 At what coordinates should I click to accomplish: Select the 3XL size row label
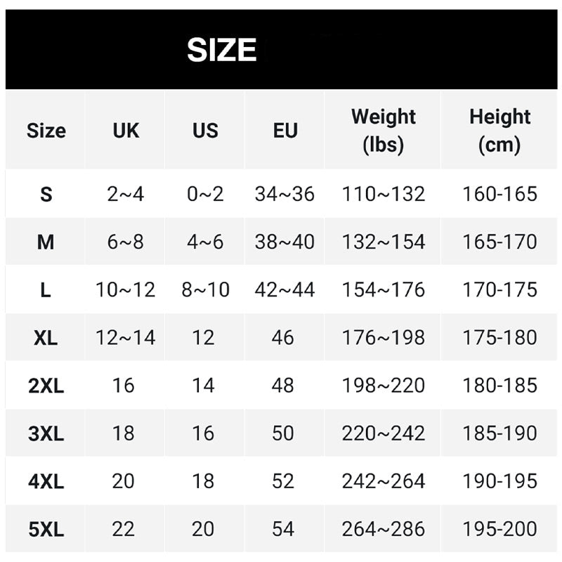point(46,433)
